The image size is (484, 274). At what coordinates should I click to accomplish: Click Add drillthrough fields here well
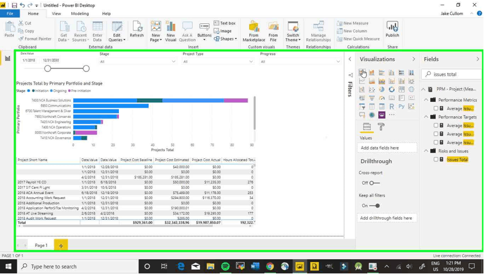click(x=386, y=218)
